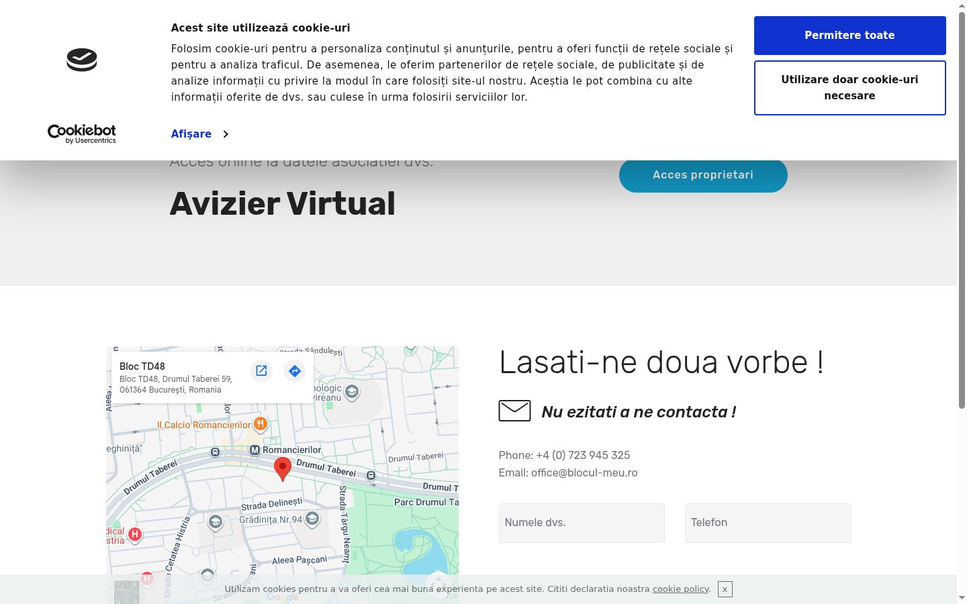
Task: Open Acces proprietari
Action: 703,175
